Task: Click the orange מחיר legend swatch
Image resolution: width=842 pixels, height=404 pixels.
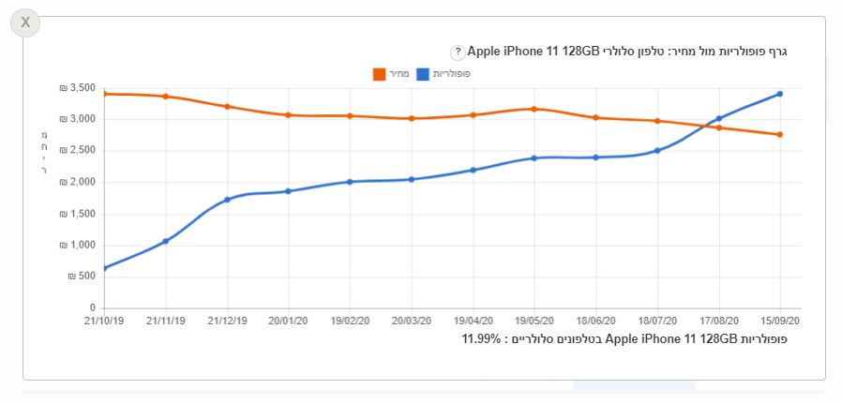Action: click(379, 74)
